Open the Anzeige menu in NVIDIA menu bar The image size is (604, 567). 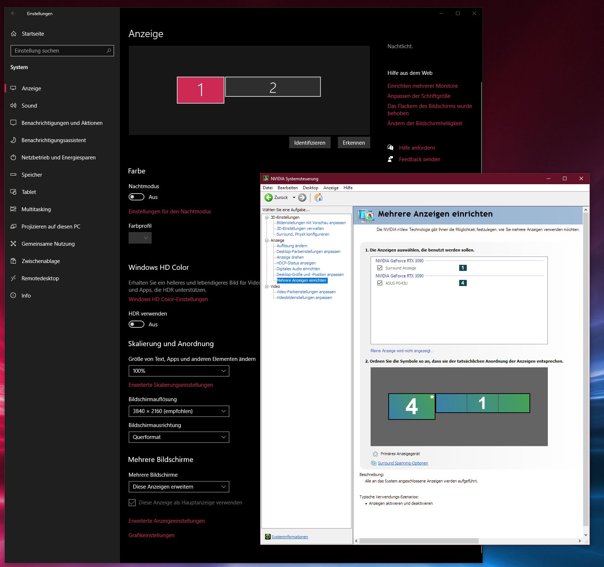331,188
